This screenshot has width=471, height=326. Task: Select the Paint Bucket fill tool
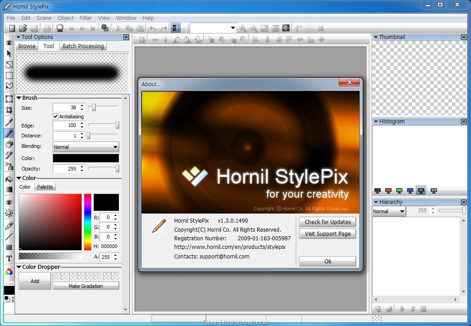click(9, 179)
